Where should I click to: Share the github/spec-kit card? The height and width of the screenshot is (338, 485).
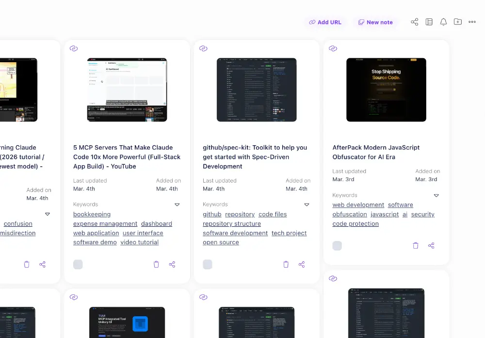[302, 264]
